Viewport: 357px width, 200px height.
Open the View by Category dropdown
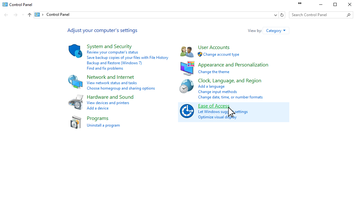pos(276,31)
